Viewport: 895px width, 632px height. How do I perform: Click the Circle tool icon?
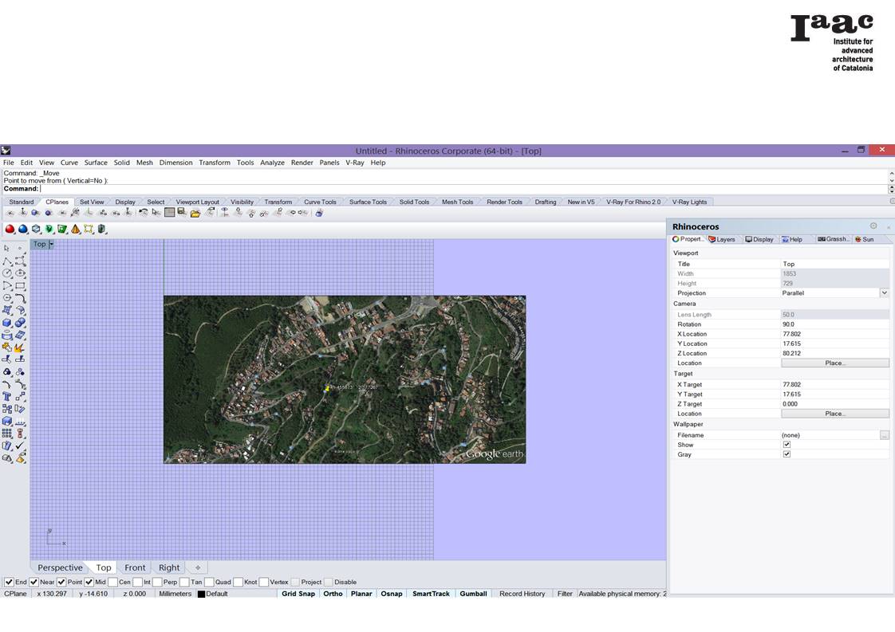7,273
